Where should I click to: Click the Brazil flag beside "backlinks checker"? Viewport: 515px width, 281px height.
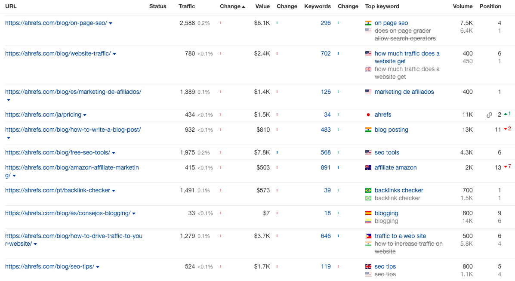(368, 190)
